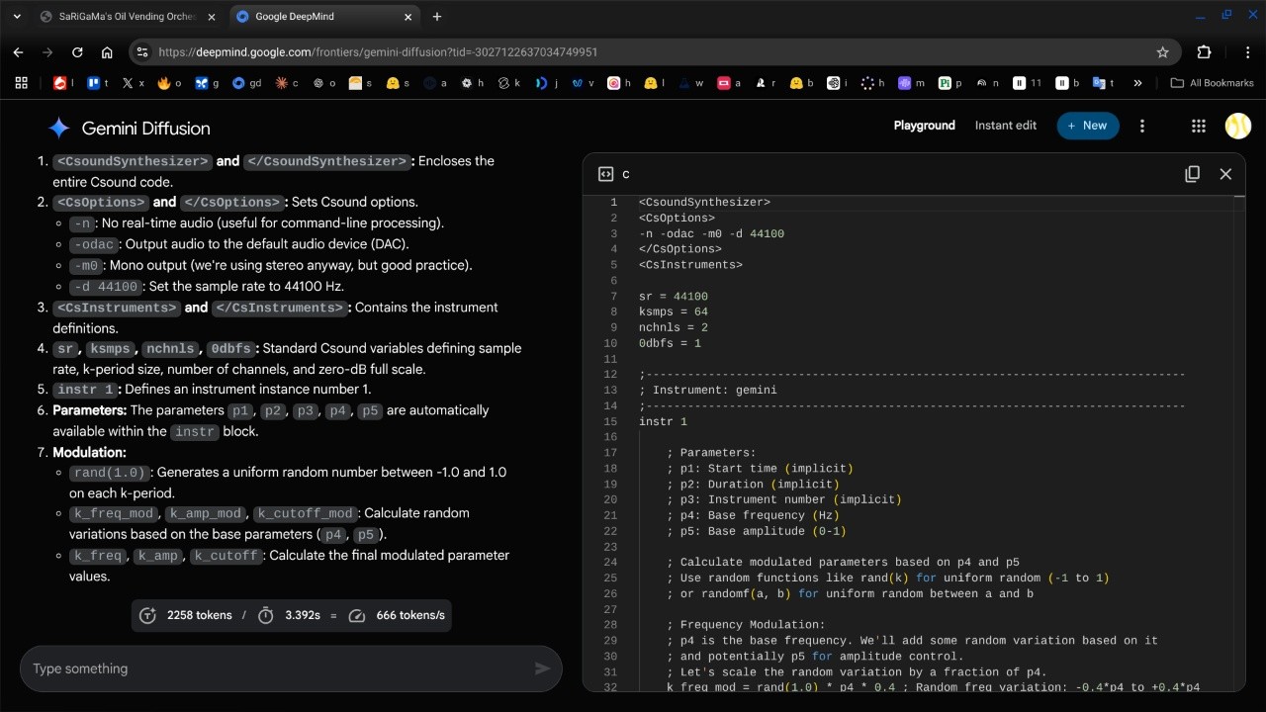This screenshot has height=712, width=1266.
Task: Click the '3.392s' timer stat
Action: (289, 615)
